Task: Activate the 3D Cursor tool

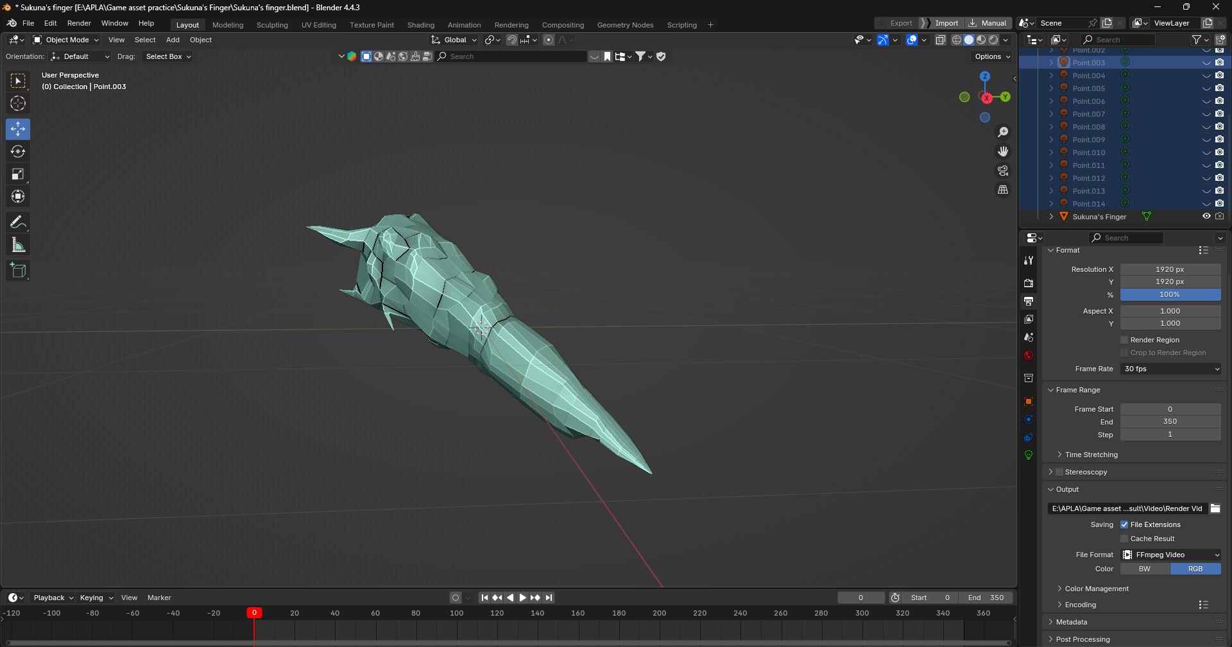Action: pos(18,103)
